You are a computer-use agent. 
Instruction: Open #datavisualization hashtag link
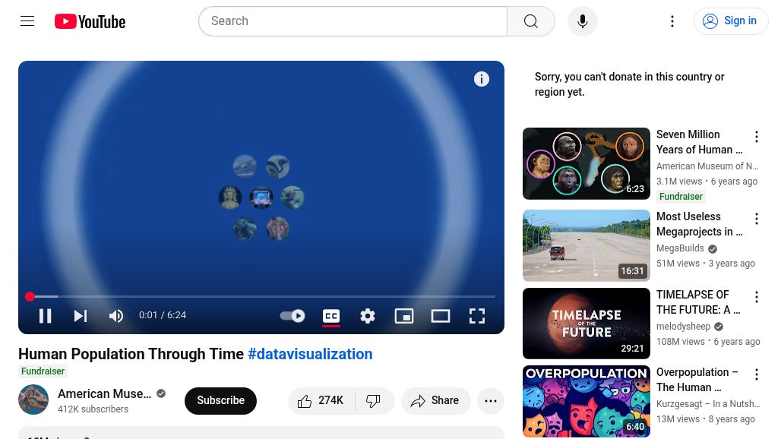(x=310, y=354)
